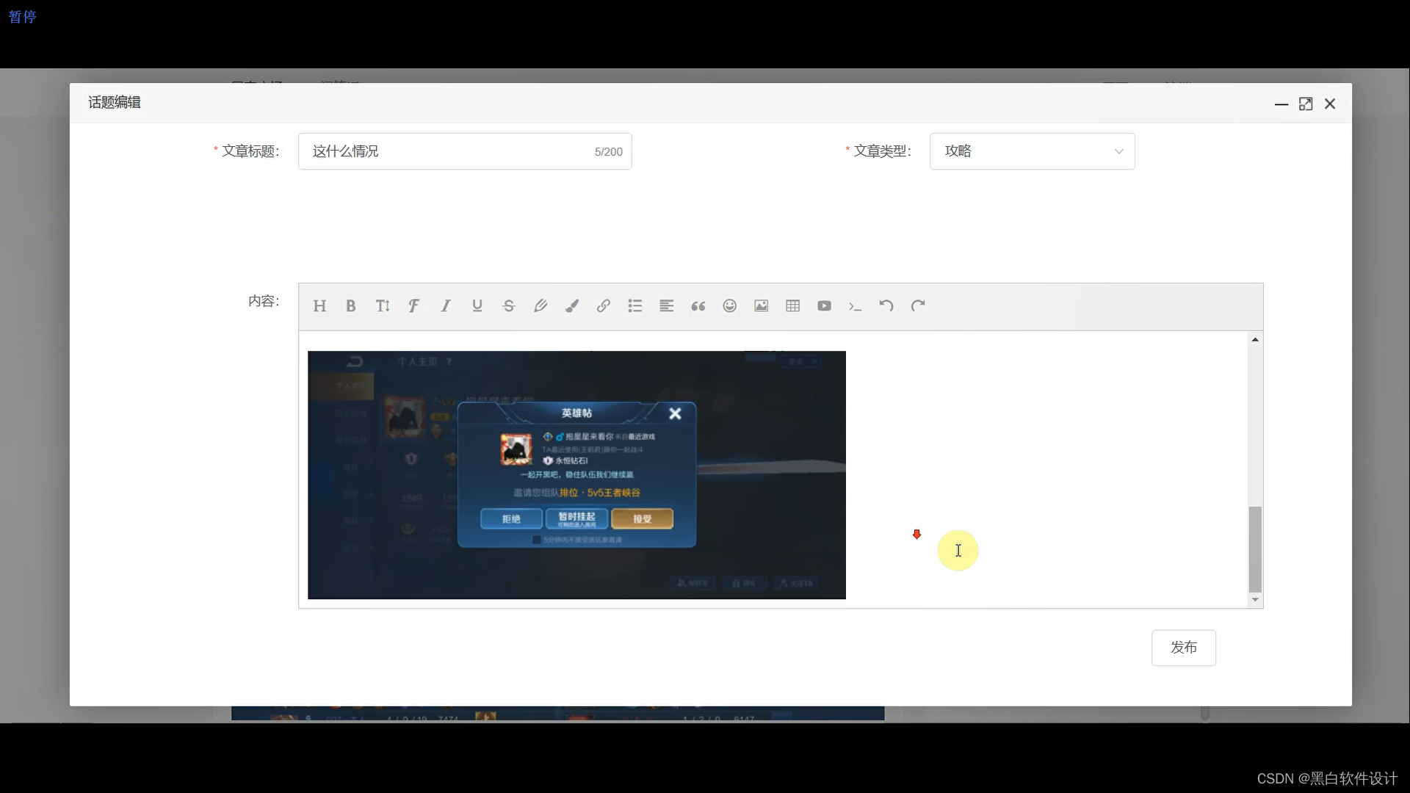Click the editor vertical scrollbar thumb
1410x793 pixels.
point(1255,549)
